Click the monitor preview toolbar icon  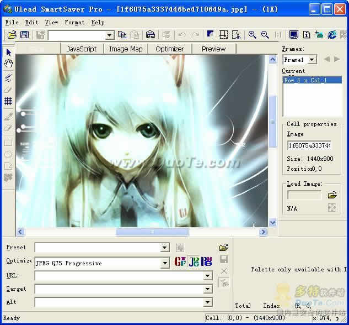[294, 35]
